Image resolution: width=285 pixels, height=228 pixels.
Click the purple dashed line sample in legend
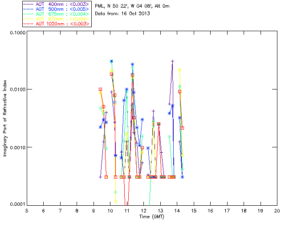[29, 4]
